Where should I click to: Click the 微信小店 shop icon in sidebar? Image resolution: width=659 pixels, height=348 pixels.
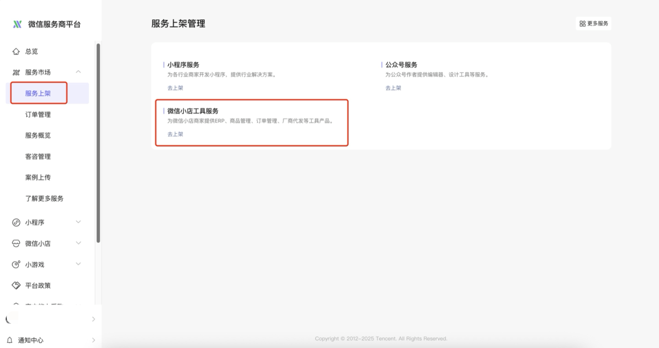coord(16,243)
